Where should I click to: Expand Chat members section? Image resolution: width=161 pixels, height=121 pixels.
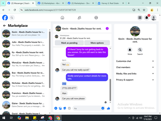click(135, 67)
